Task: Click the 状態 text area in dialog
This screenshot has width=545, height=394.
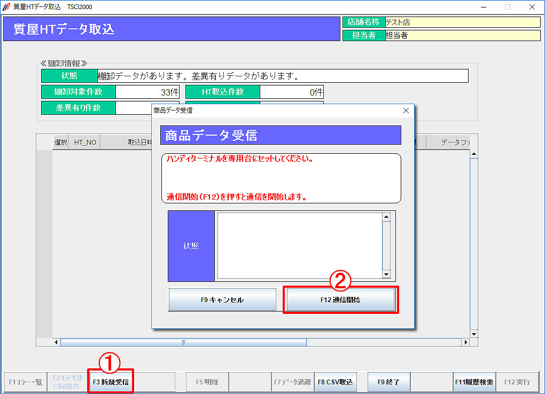Action: (300, 245)
